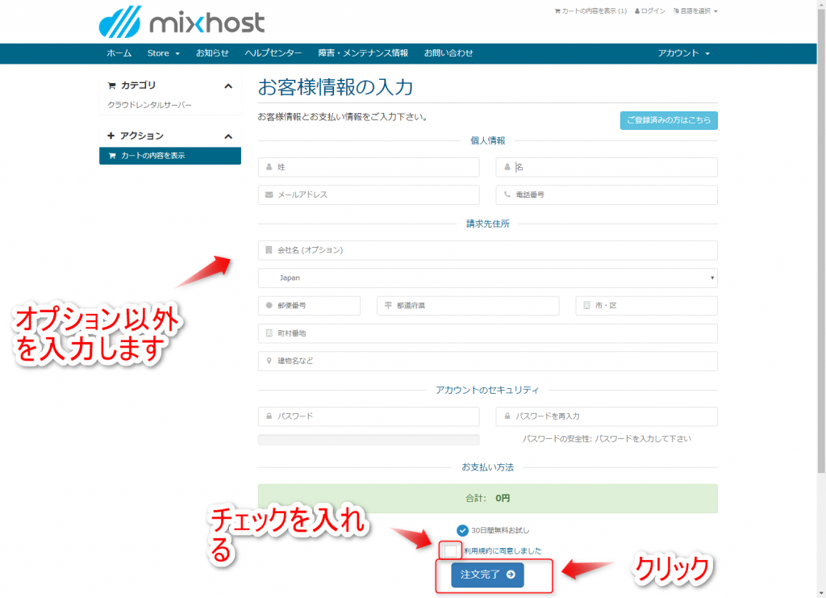Click the mixhost logo

click(181, 22)
